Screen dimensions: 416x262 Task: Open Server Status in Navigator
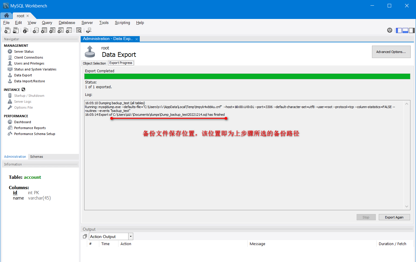(24, 52)
